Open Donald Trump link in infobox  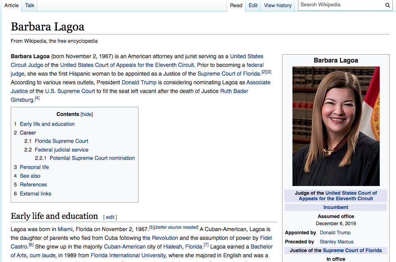coord(335,233)
